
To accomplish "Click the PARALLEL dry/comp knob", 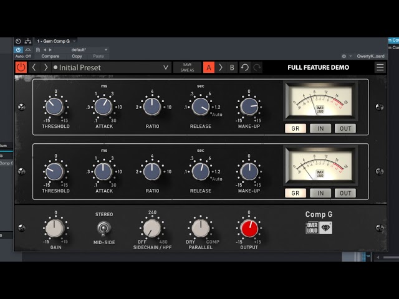I will (201, 228).
